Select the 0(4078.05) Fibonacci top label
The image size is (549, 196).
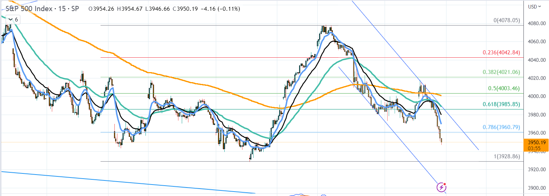tap(507, 21)
